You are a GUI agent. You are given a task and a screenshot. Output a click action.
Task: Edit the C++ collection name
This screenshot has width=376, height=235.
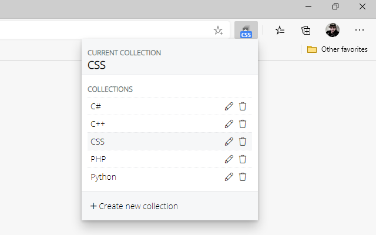pos(229,124)
